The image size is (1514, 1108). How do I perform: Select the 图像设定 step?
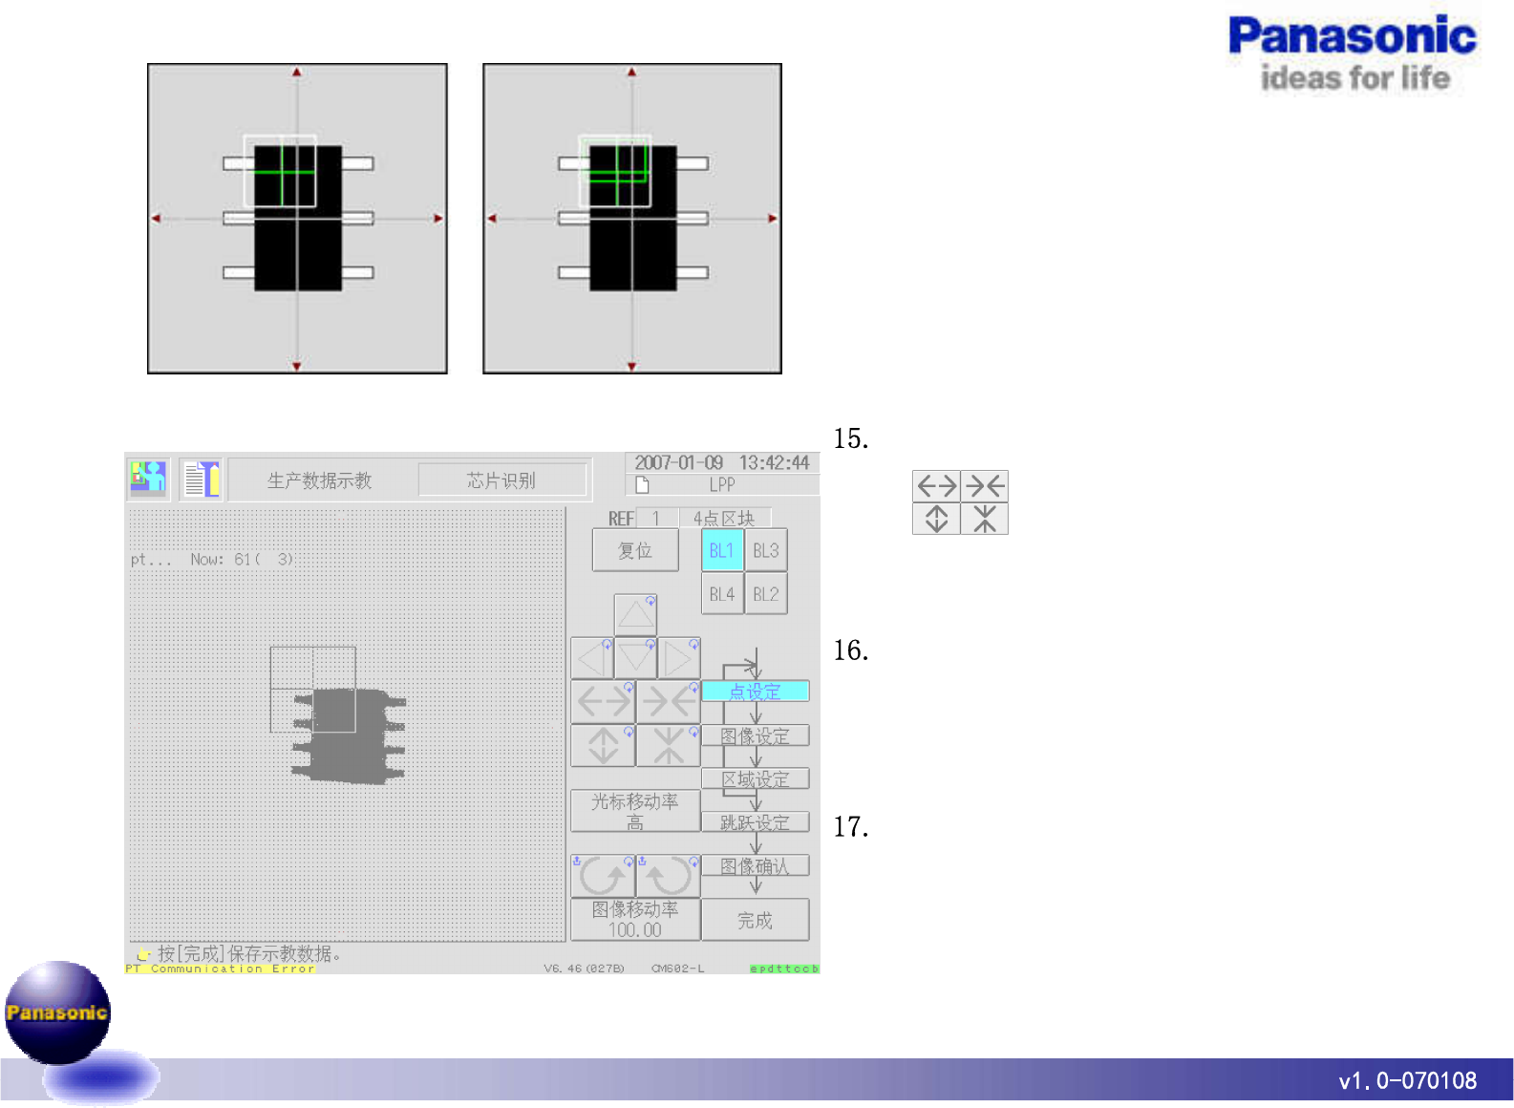[756, 735]
